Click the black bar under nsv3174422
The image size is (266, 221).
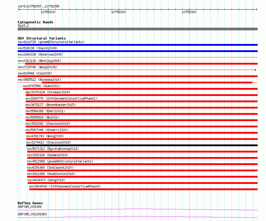[x=142, y=145]
